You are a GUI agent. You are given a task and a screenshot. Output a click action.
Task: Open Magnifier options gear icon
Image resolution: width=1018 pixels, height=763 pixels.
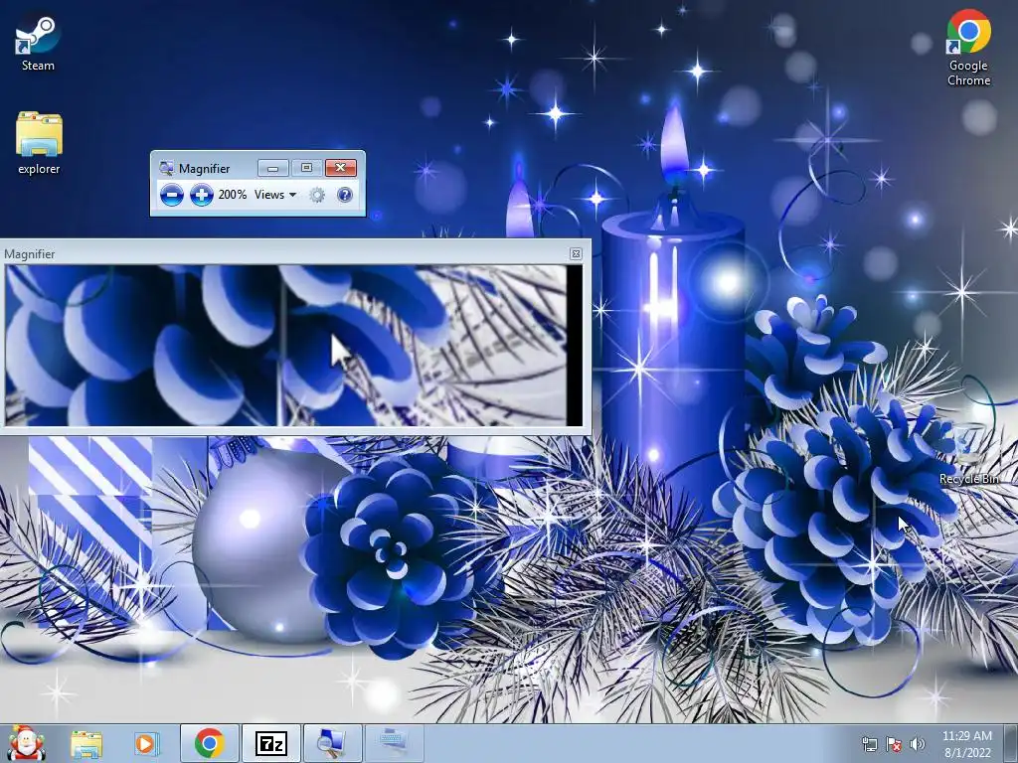pyautogui.click(x=317, y=195)
